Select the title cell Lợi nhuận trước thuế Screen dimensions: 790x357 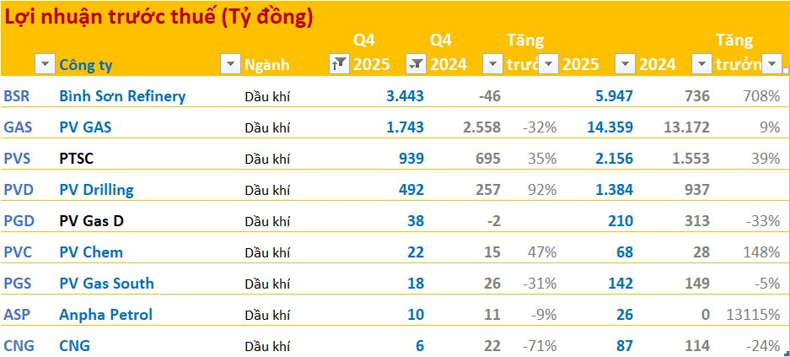click(x=159, y=18)
